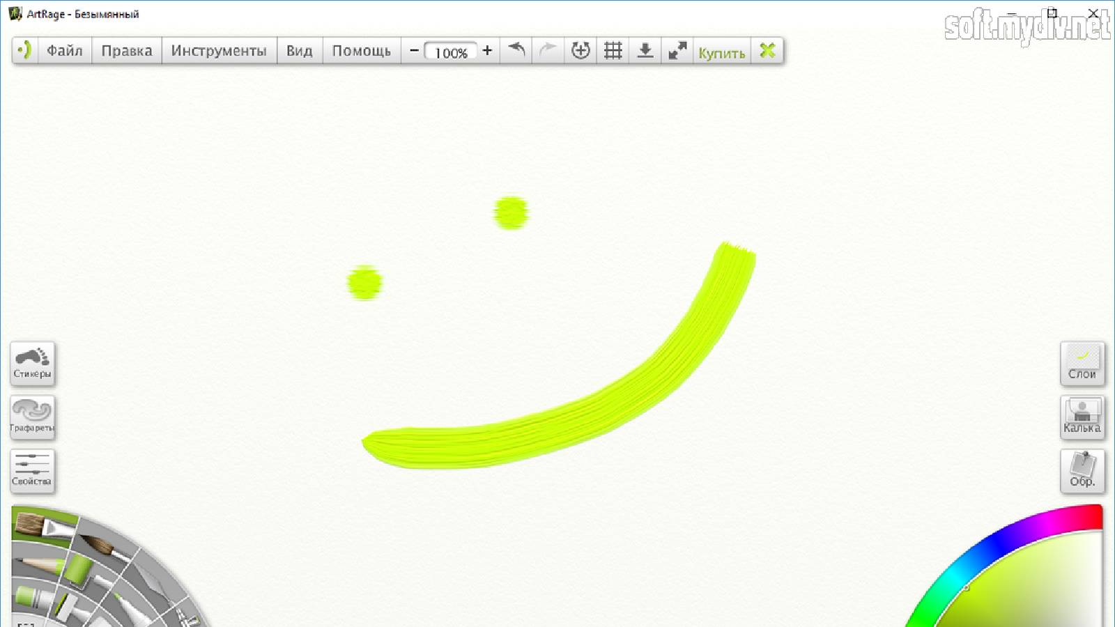Open the Свойства tool settings panel
The height and width of the screenshot is (627, 1115).
(x=32, y=471)
